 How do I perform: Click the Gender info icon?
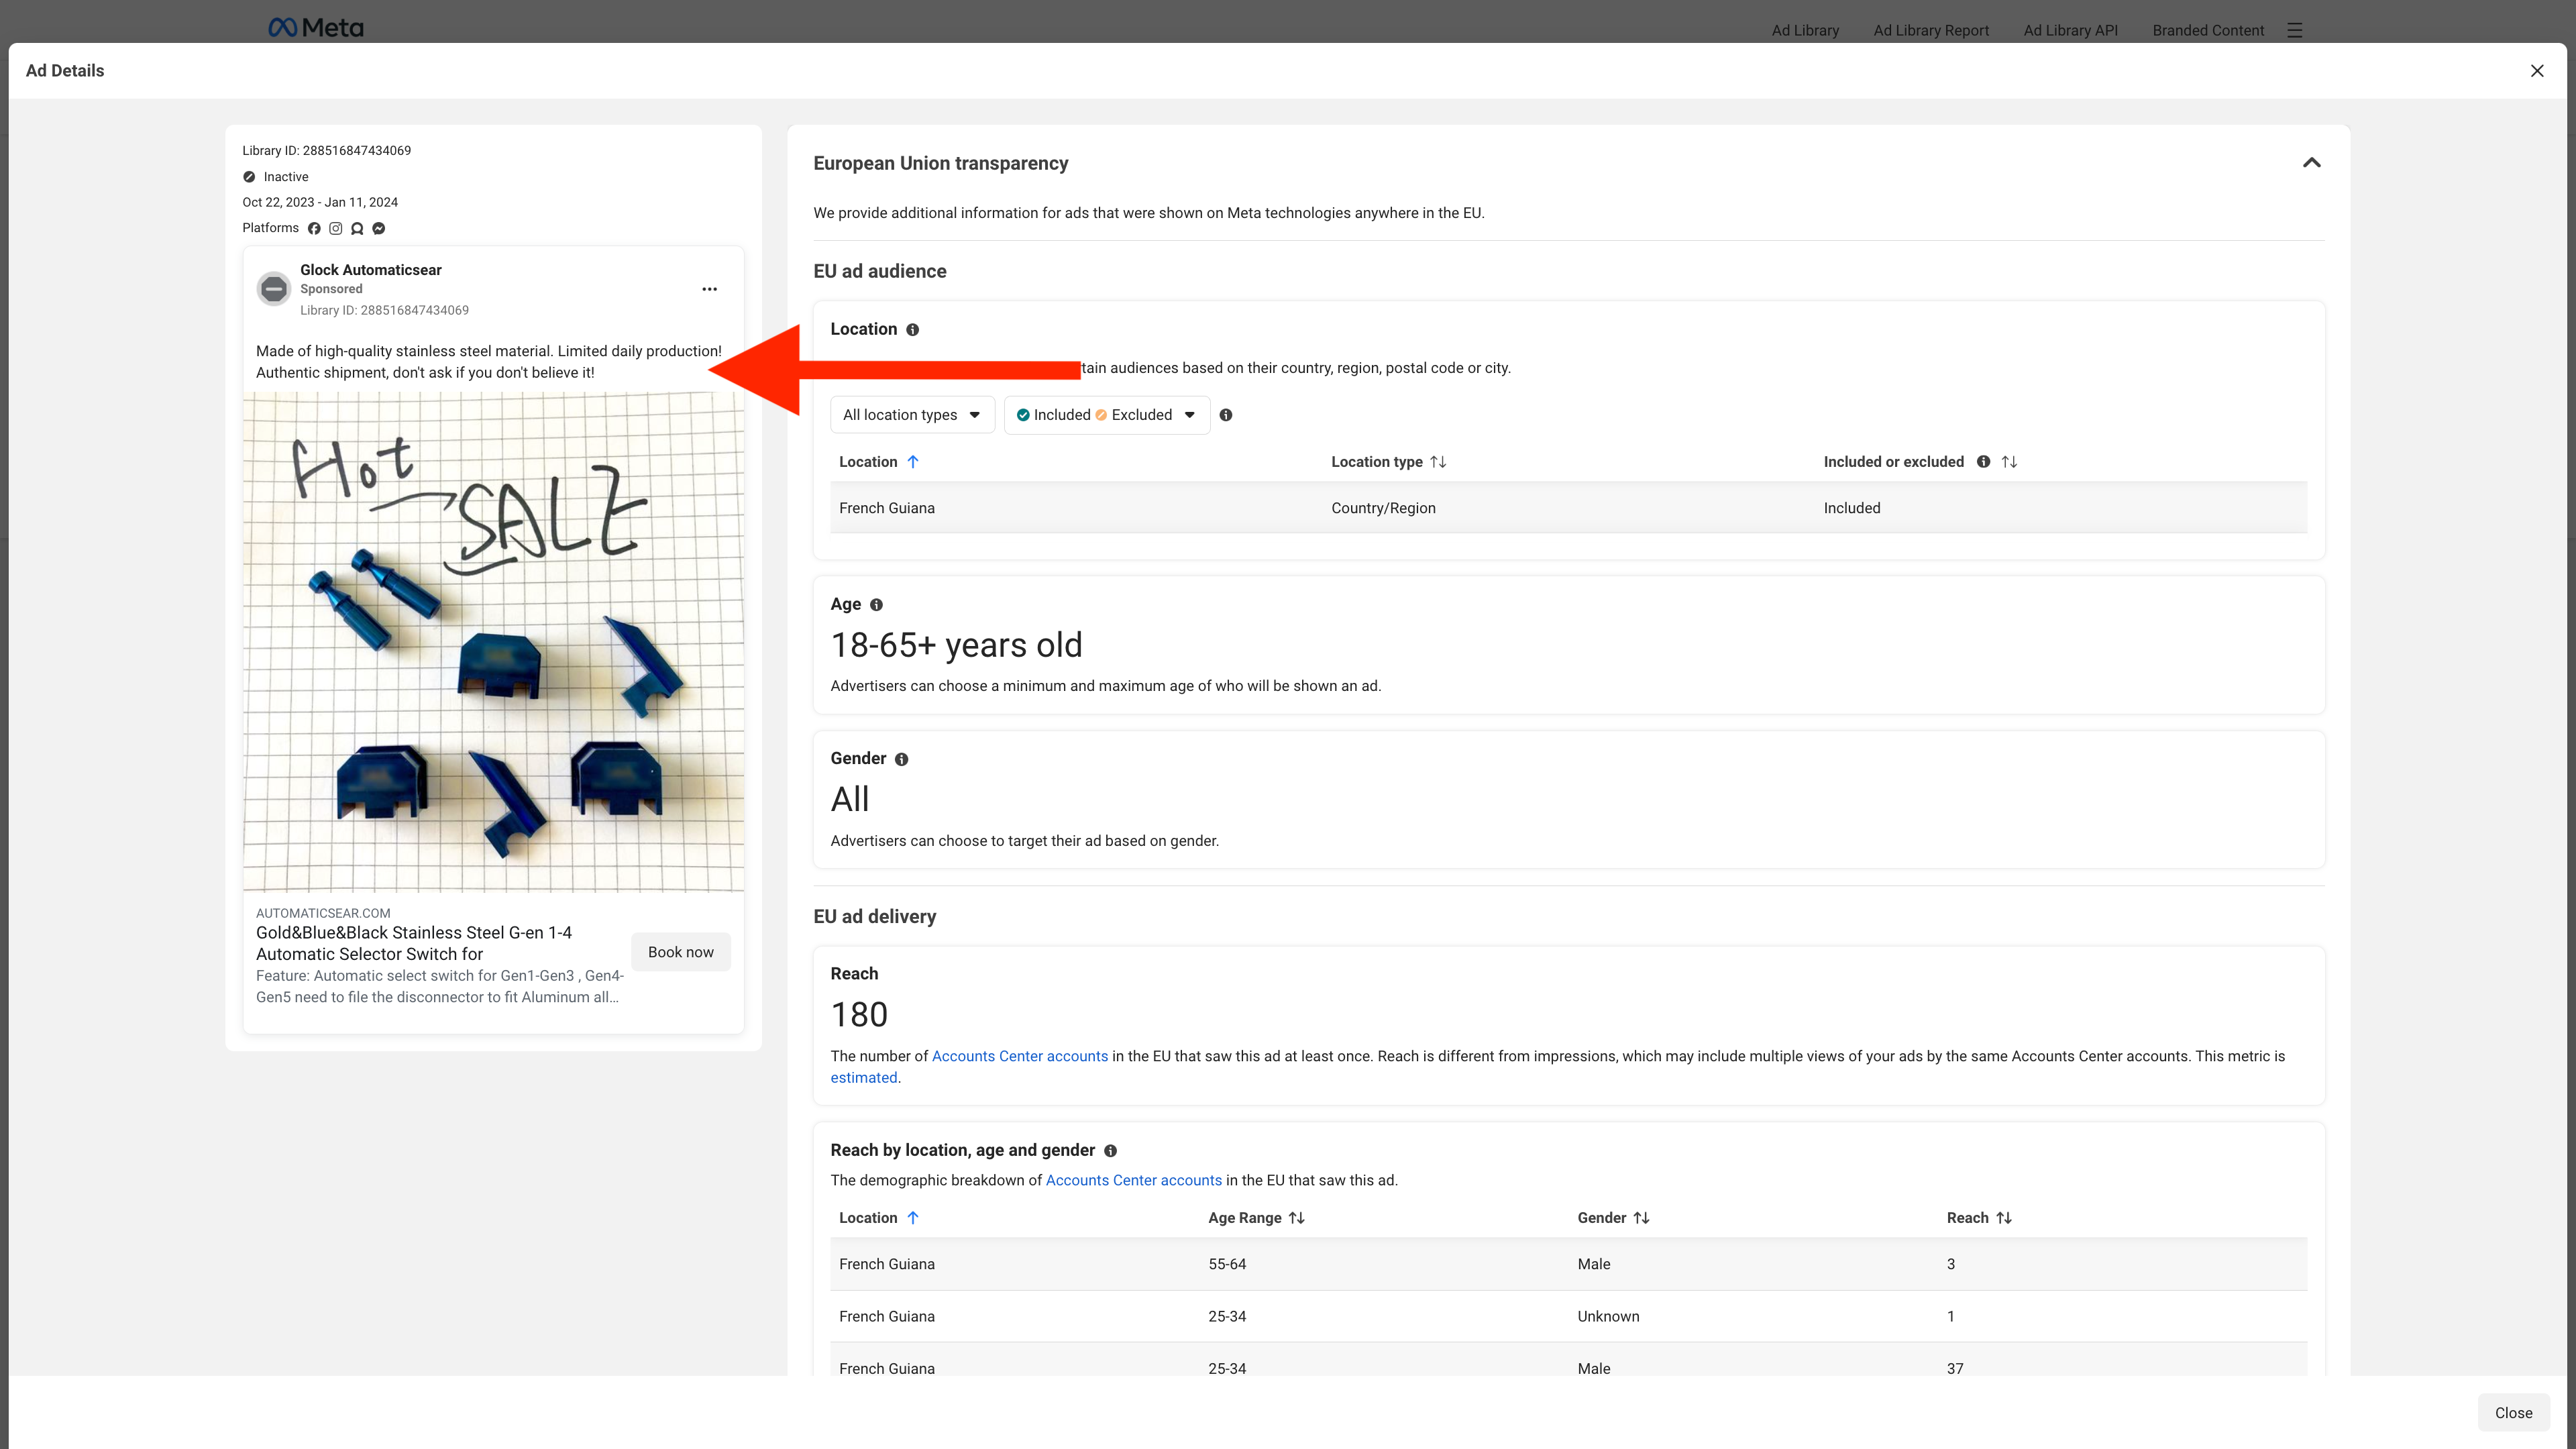click(x=901, y=760)
